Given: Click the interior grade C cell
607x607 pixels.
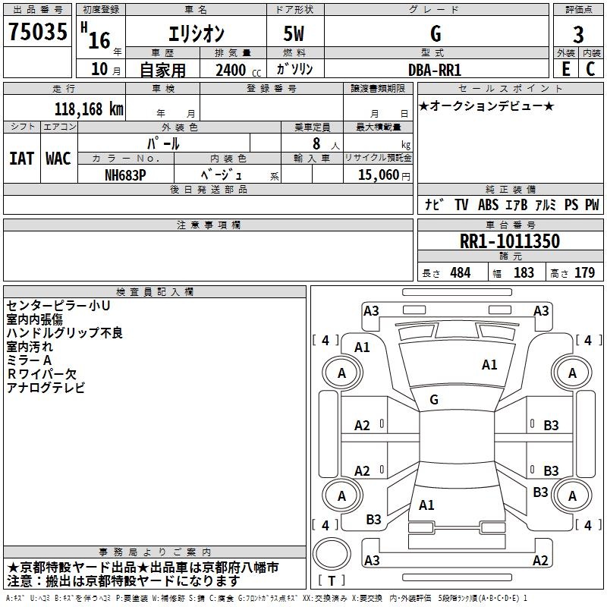Looking at the screenshot, I should (590, 68).
